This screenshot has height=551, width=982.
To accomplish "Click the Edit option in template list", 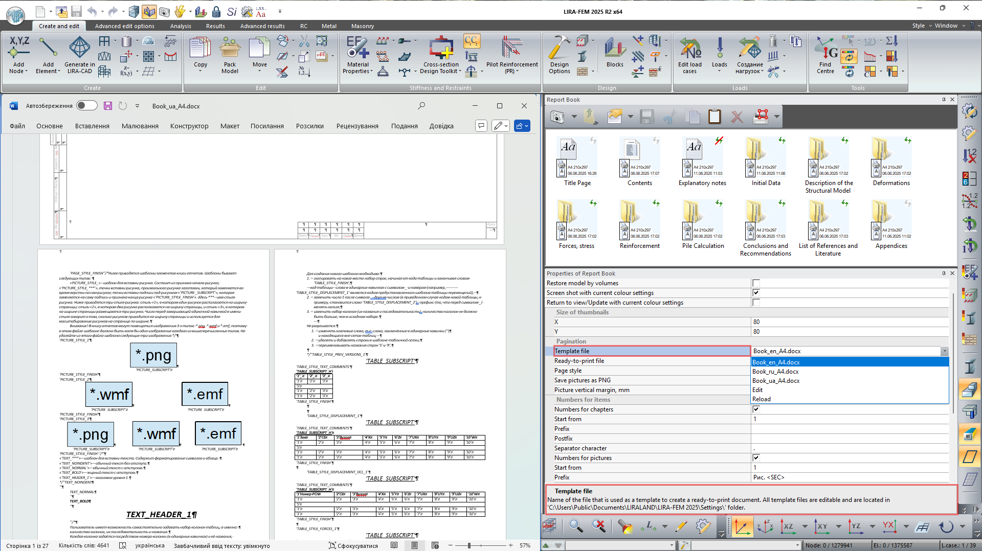I will coord(757,390).
